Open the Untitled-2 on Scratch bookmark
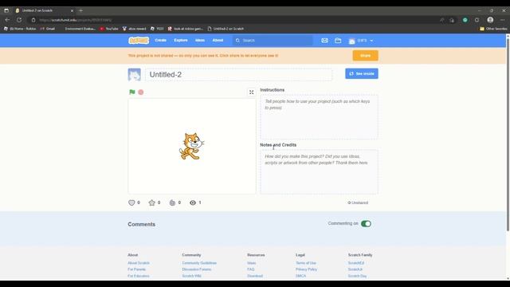Viewport: 510px width, 287px height. pyautogui.click(x=226, y=29)
